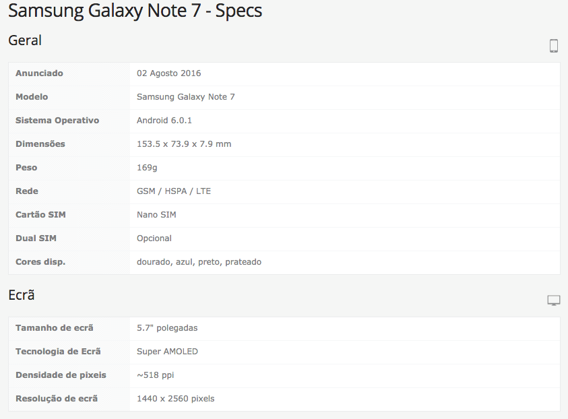Viewport: 568px width, 419px height.
Task: Click the Ecrã section heading
Action: 22,295
